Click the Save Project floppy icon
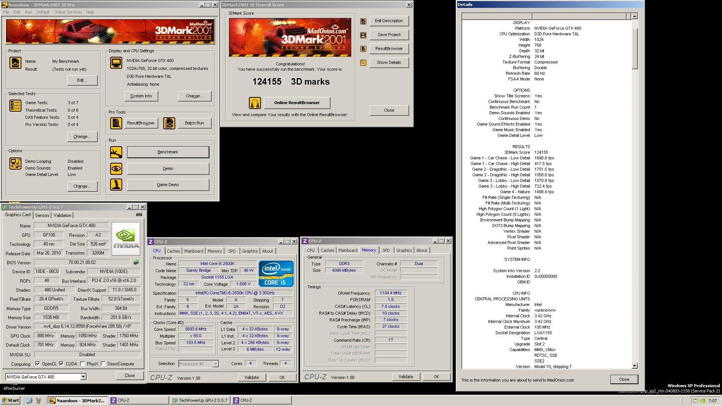Viewport: 722px width, 406px height. point(363,35)
